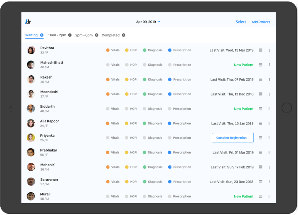Screen dimensions: 298x215
Task: Click the app logo in top-left corner
Action: 28,22
